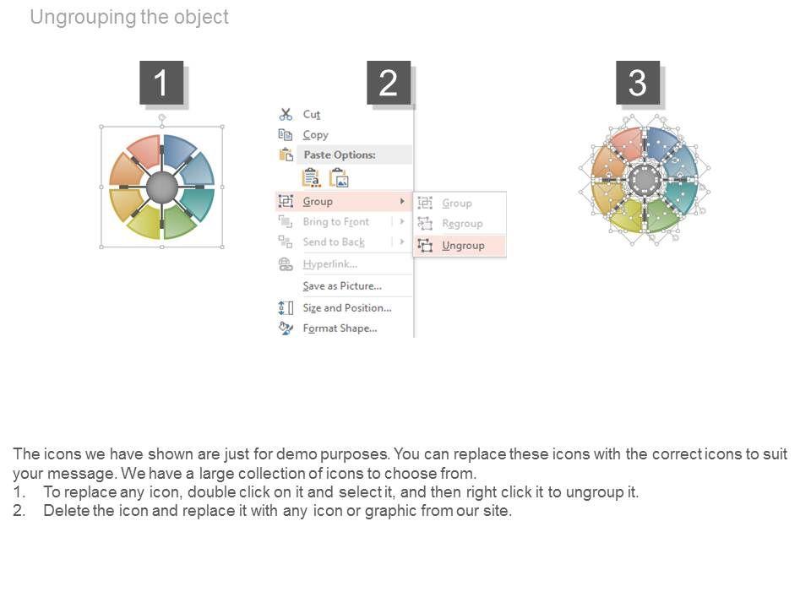Click the Format Shape paint bucket icon
Viewport: 811px width, 608px height.
pyautogui.click(x=286, y=328)
